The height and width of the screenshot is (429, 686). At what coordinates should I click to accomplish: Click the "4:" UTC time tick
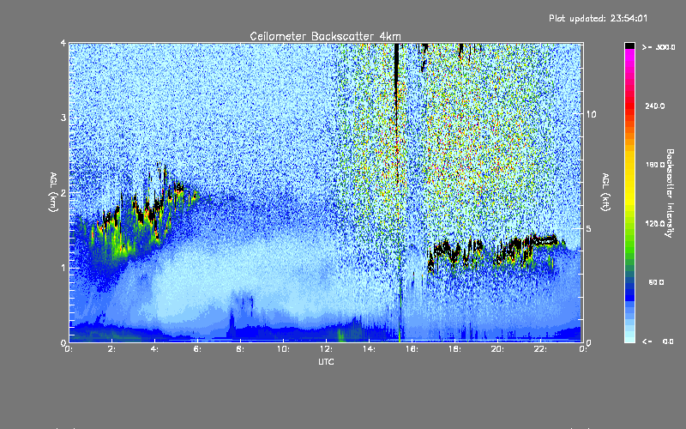[154, 349]
